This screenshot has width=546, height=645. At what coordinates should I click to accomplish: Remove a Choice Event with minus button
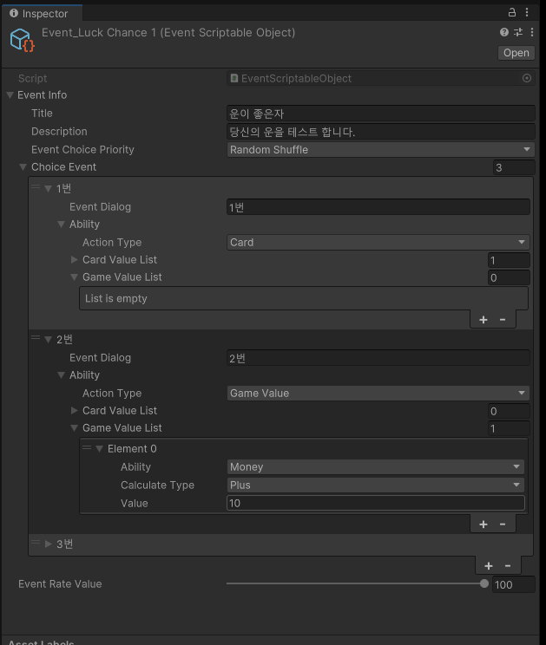[508, 566]
